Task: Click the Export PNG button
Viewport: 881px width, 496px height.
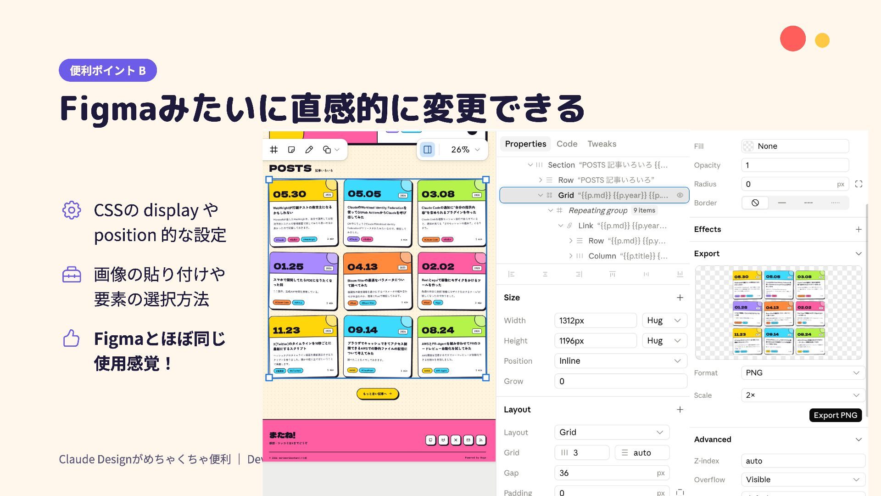Action: tap(835, 415)
